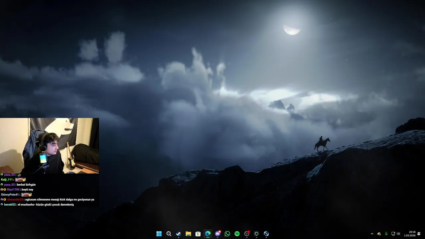Image resolution: width=425 pixels, height=239 pixels.
Task: Open the clock showing 20:18
Action: click(410, 234)
